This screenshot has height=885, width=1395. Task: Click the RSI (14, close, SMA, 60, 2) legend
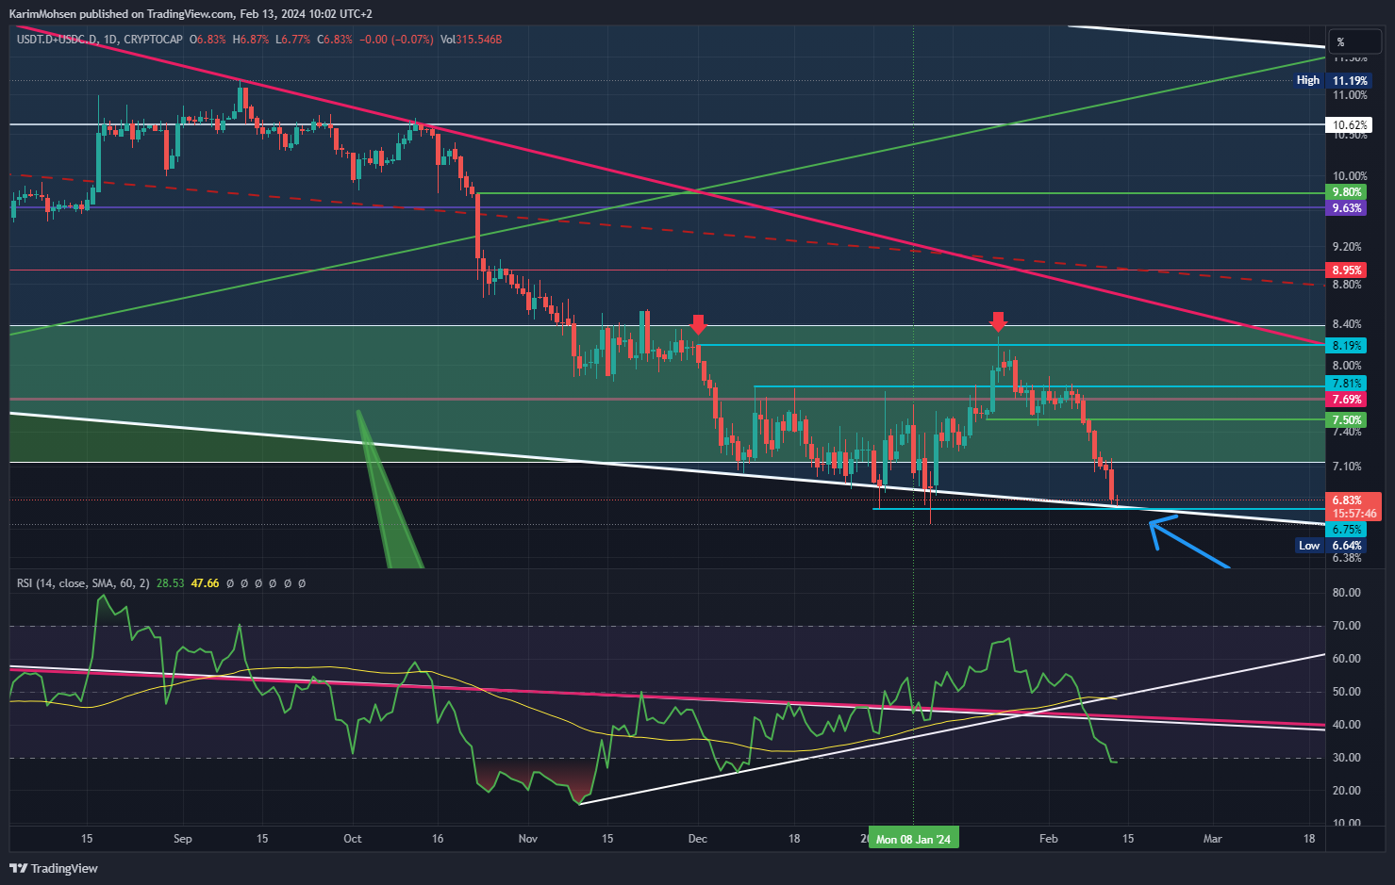pos(83,583)
